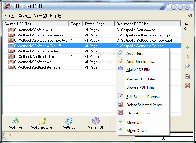Choose Clear All Items menu entry
196x143 pixels.
click(143, 113)
